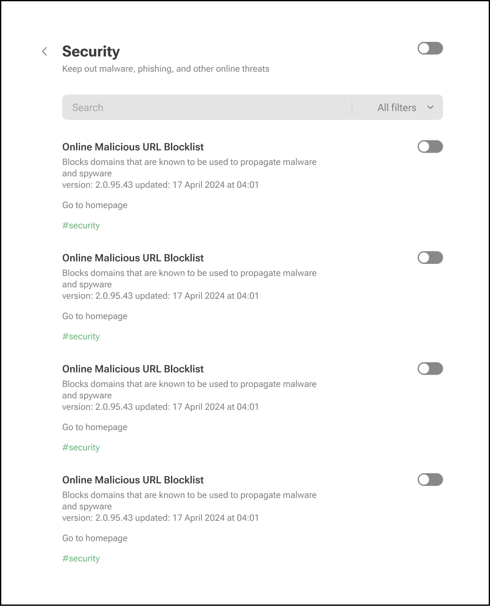Image resolution: width=490 pixels, height=606 pixels.
Task: Turn on the first Online Malicious URL Blocklist
Action: [x=430, y=147]
